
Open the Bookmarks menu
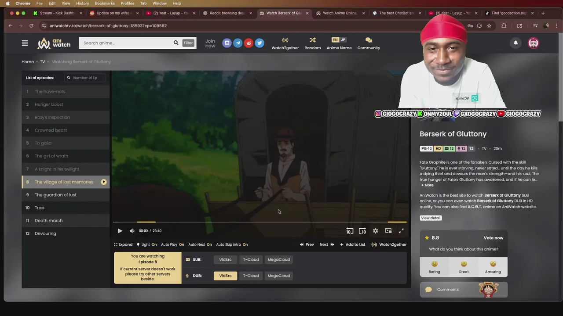pyautogui.click(x=105, y=3)
